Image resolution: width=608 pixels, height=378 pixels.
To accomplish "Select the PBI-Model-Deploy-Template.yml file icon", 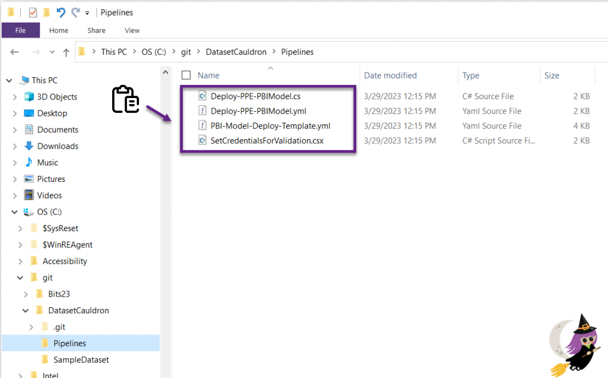I will tap(202, 125).
